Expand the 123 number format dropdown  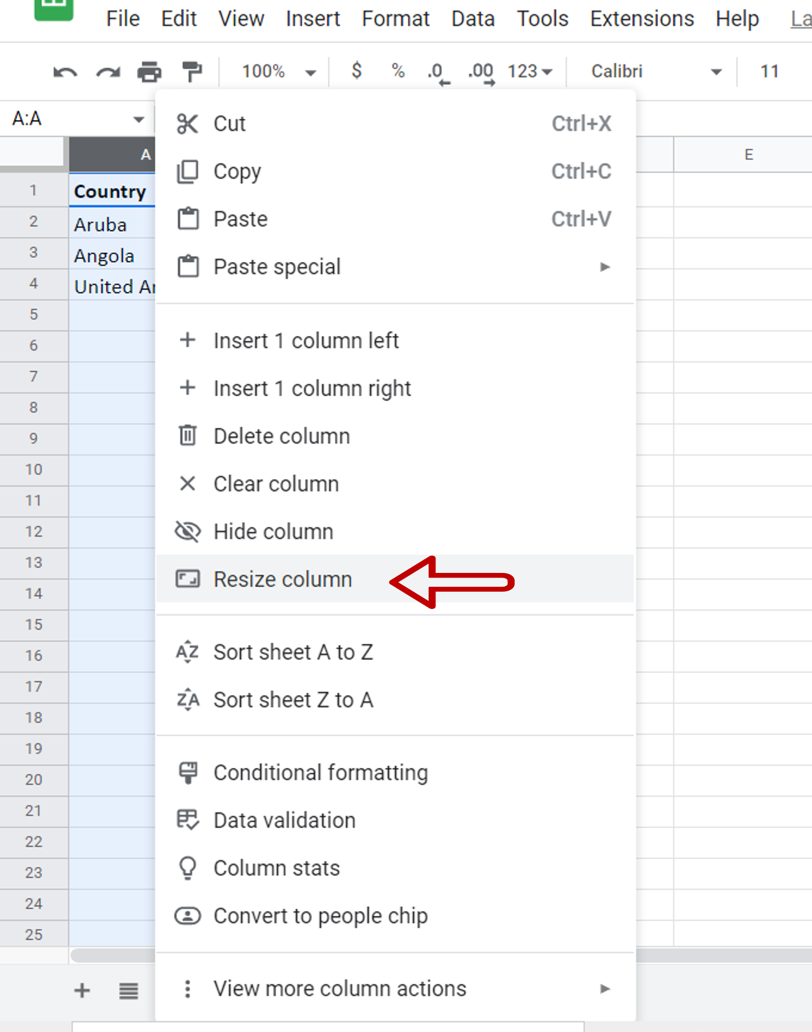pos(530,72)
